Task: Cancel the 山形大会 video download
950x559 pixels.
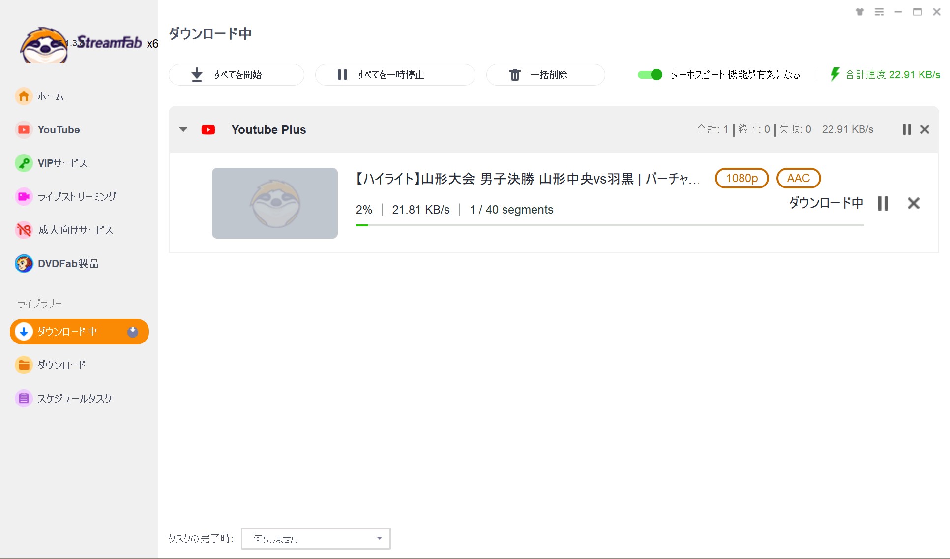Action: pyautogui.click(x=914, y=203)
